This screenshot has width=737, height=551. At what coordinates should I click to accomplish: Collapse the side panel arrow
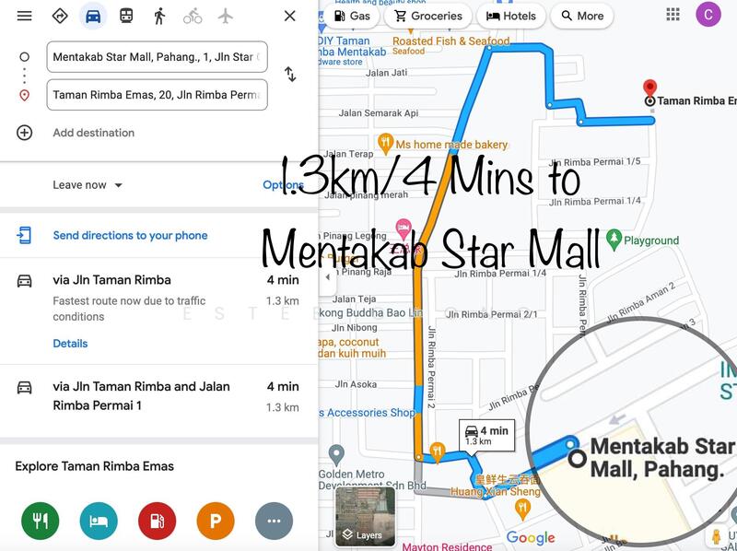point(325,276)
